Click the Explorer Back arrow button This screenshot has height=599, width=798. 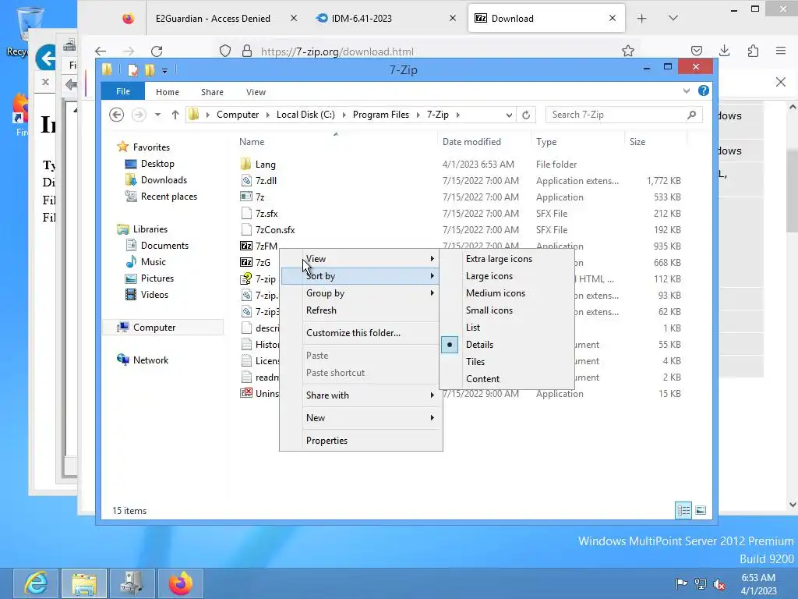[x=117, y=115]
